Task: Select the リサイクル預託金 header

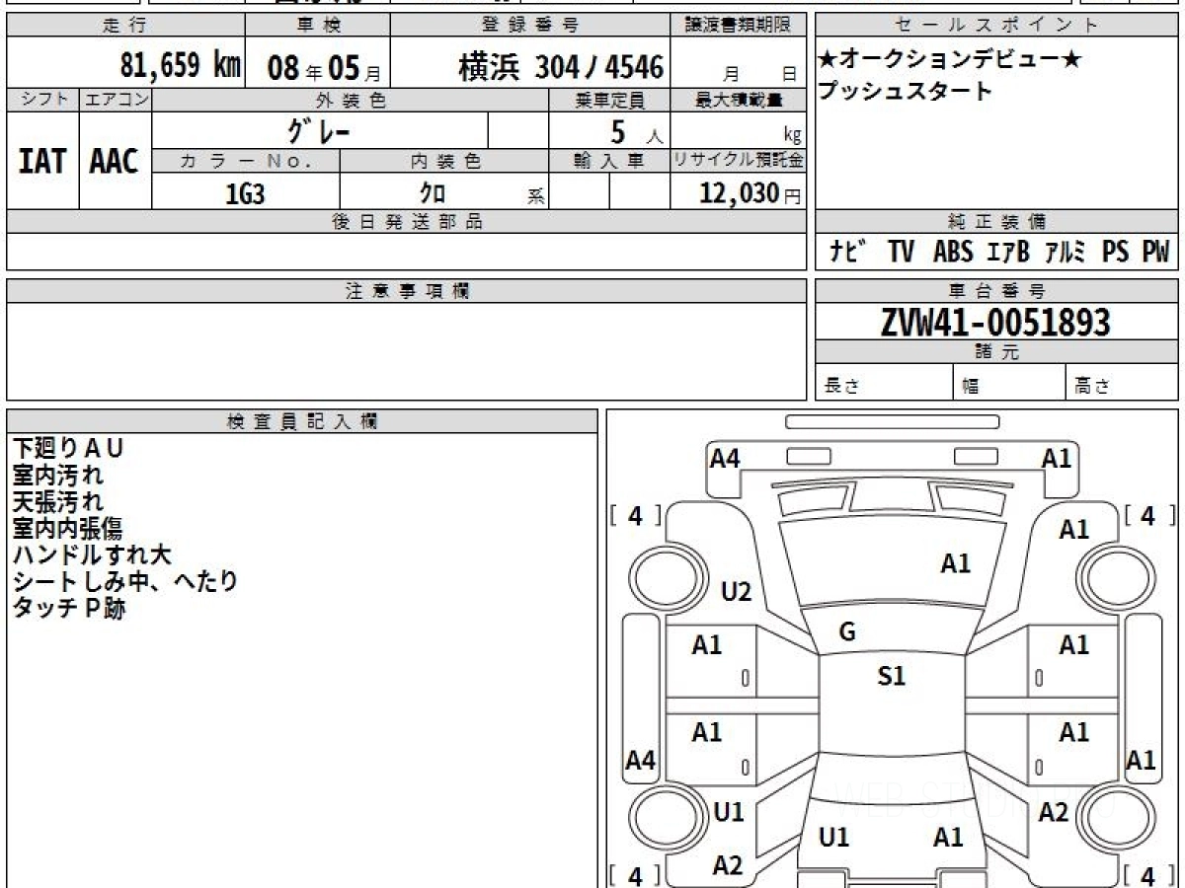Action: coord(739,161)
